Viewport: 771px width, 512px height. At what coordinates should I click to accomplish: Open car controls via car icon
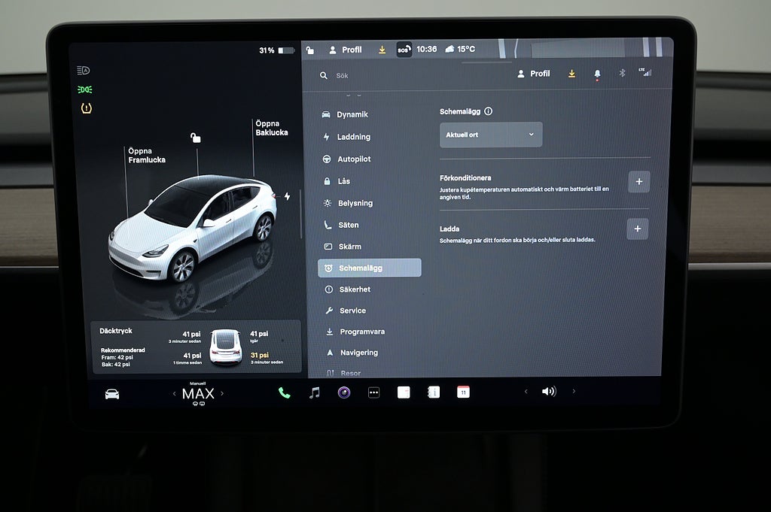(112, 394)
